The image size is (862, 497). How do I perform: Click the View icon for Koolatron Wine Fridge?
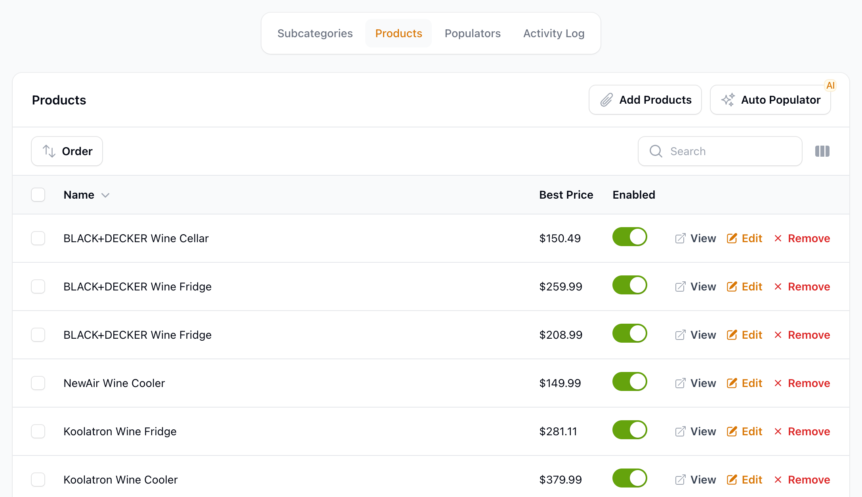(680, 431)
